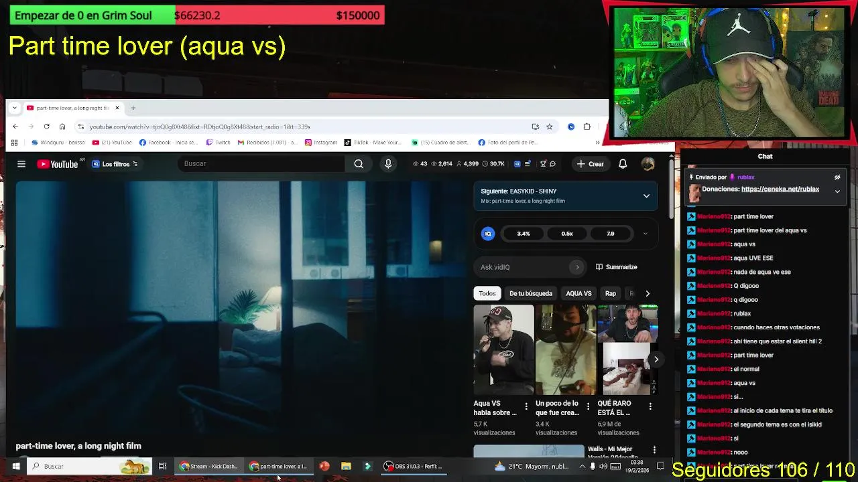Viewport: 858px width, 482px height.
Task: Start voice search with the microphone icon
Action: [388, 163]
